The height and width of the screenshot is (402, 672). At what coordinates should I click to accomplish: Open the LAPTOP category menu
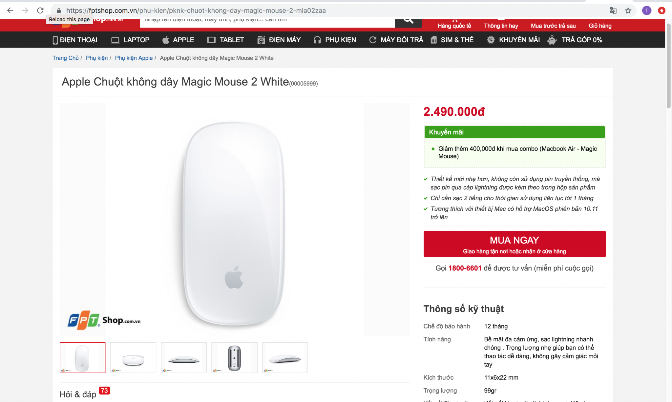130,40
